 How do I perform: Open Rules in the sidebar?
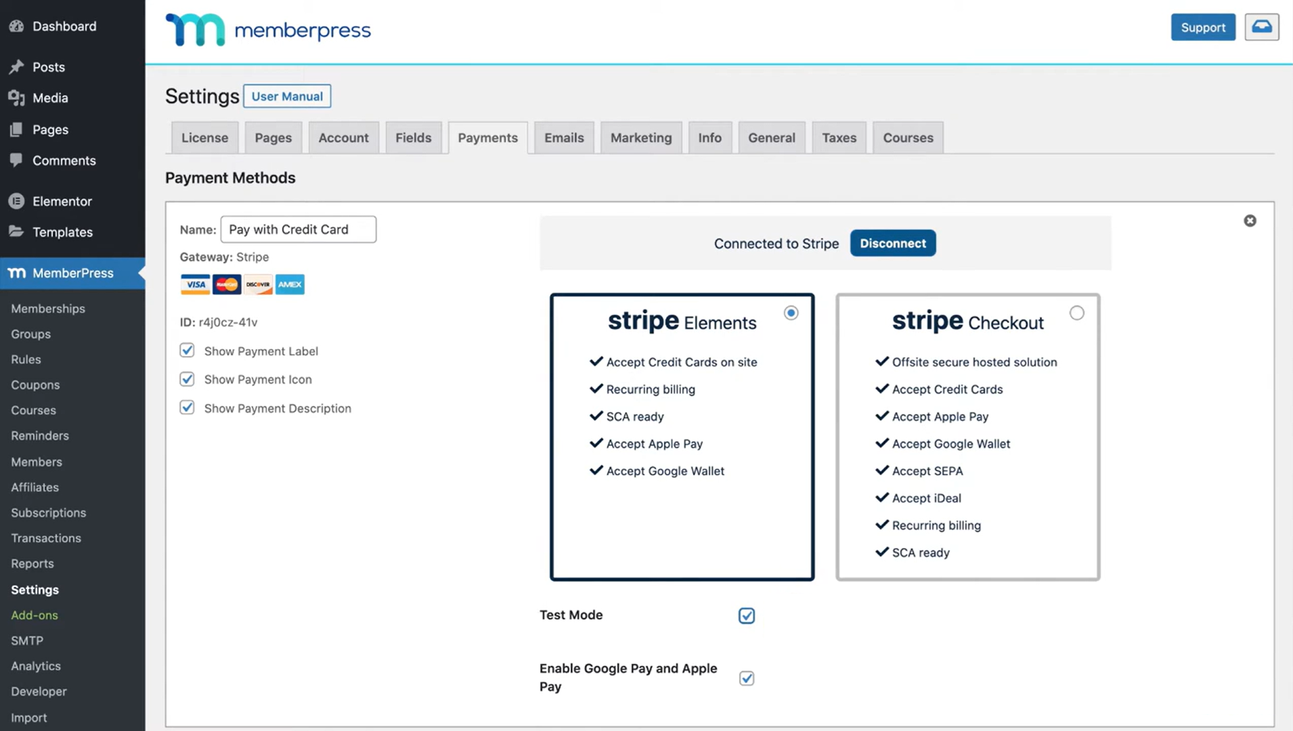click(26, 359)
